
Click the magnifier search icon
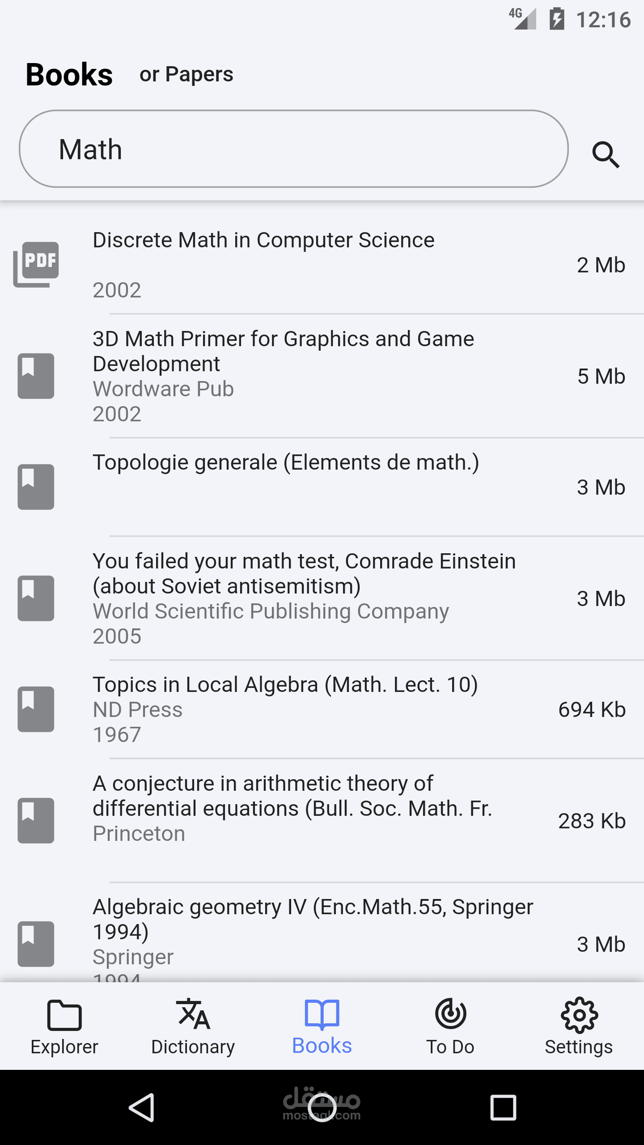pos(606,154)
